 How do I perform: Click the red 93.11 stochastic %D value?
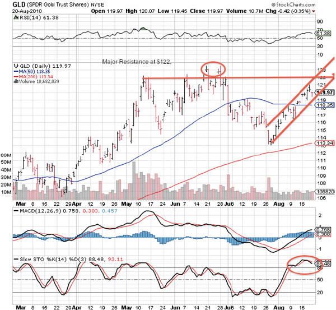115,260
